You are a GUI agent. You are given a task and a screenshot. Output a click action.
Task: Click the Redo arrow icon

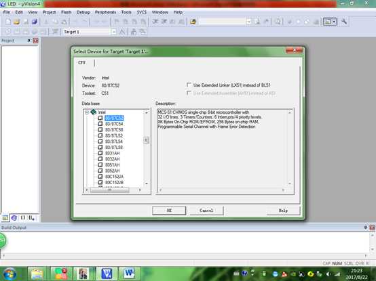pos(84,22)
